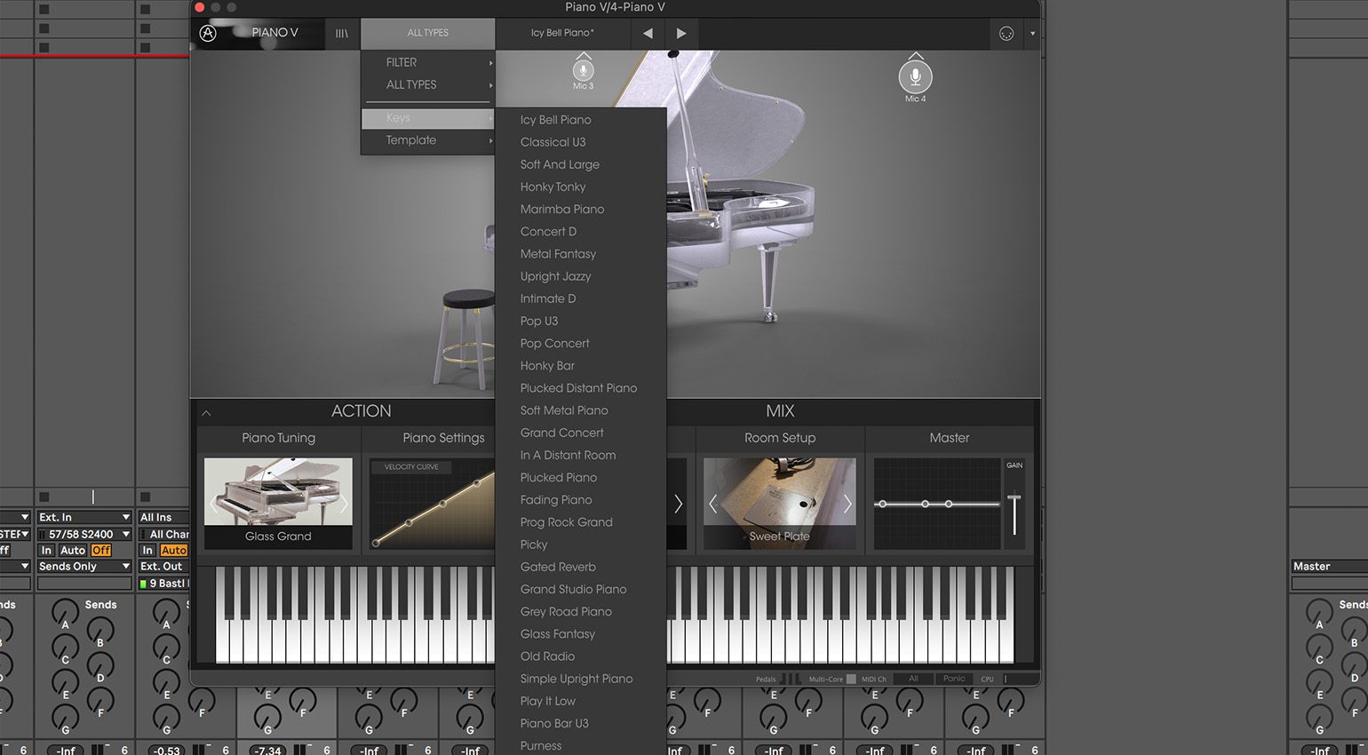
Task: Click the Panic button
Action: (954, 679)
